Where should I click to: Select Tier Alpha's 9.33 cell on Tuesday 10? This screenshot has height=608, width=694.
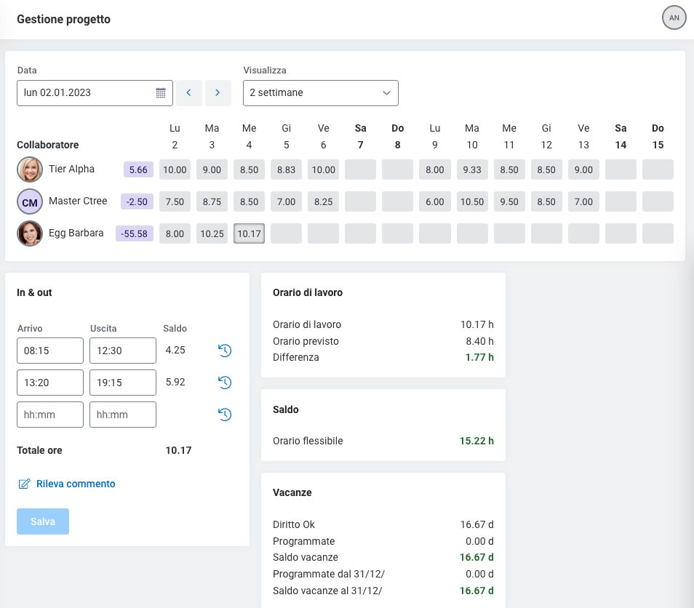click(472, 169)
